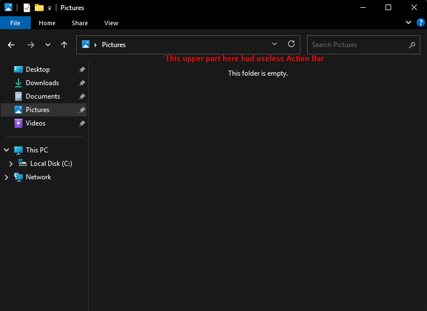The height and width of the screenshot is (311, 427).
Task: Refresh the Pictures folder
Action: (291, 44)
